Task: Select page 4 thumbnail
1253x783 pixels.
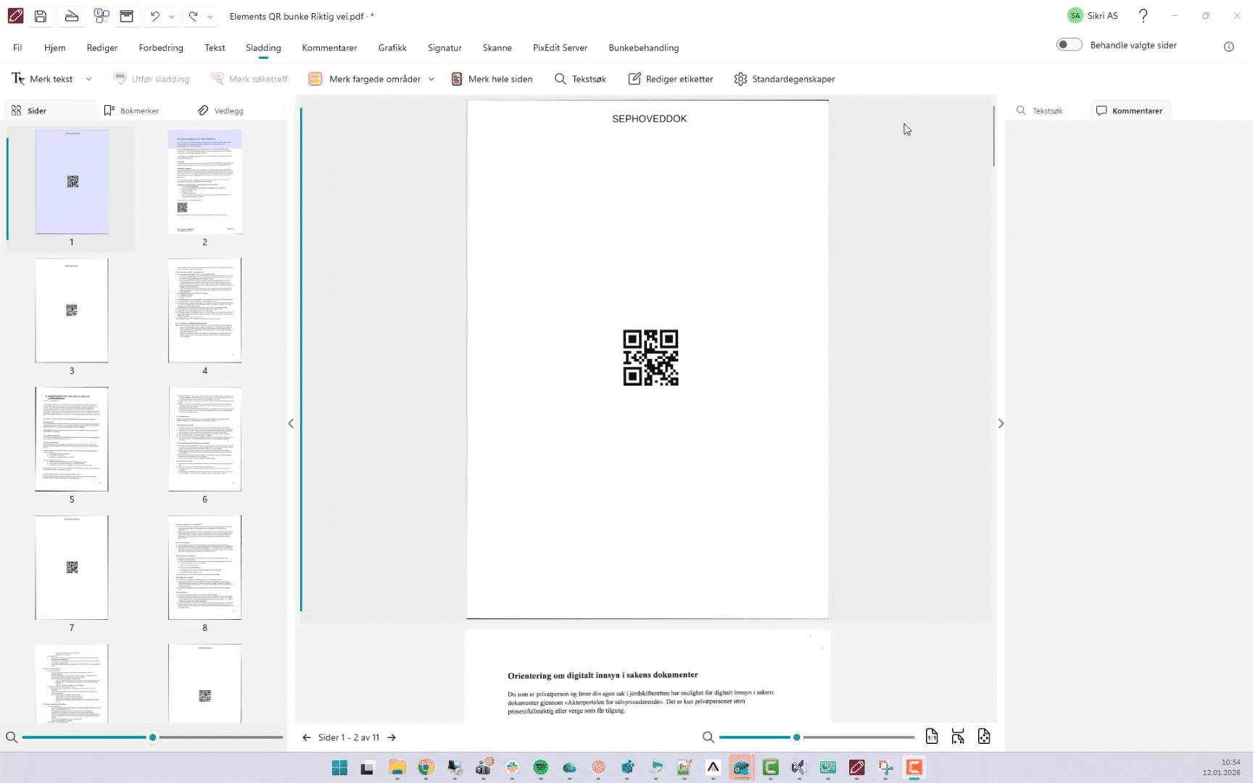Action: tap(204, 310)
